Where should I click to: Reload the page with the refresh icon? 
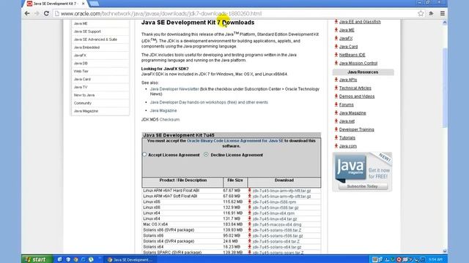coord(46,13)
